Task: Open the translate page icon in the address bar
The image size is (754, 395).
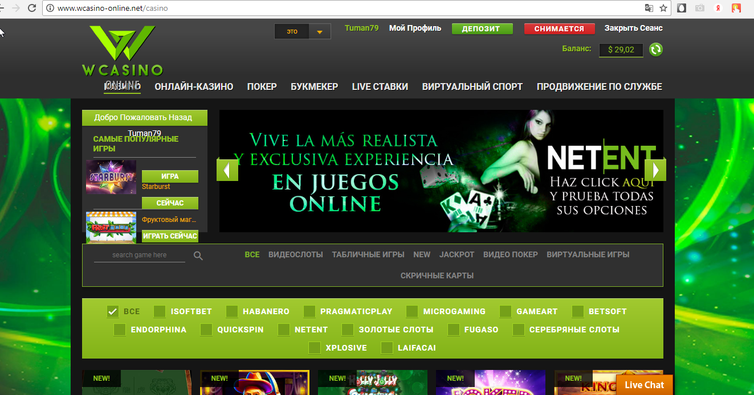Action: pos(649,8)
